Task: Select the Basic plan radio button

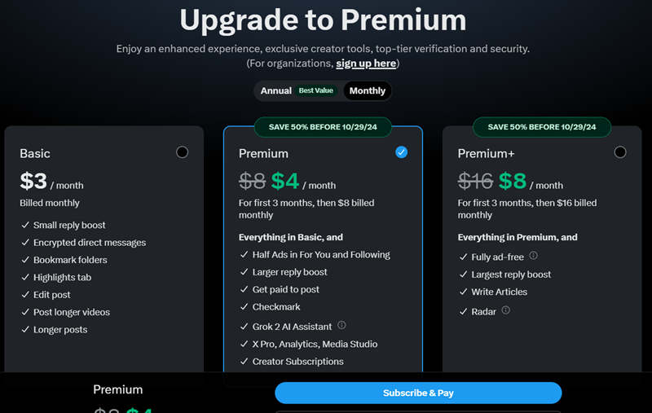Action: pyautogui.click(x=182, y=152)
